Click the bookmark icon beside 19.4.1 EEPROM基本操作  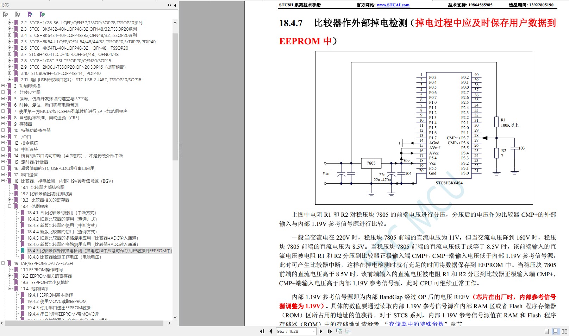pyautogui.click(x=23, y=295)
